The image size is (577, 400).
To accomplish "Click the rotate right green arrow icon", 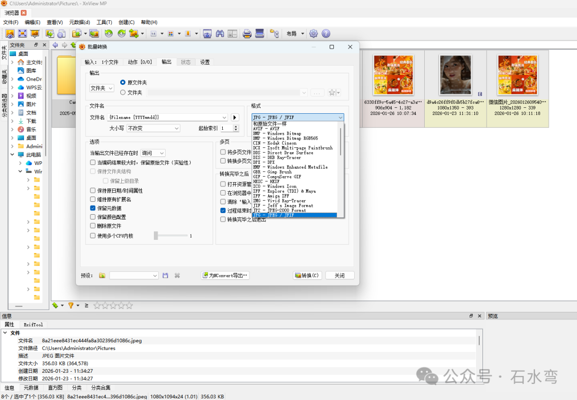I will pyautogui.click(x=121, y=34).
